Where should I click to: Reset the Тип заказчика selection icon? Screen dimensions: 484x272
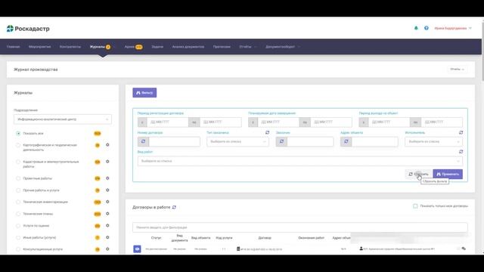pos(267,132)
